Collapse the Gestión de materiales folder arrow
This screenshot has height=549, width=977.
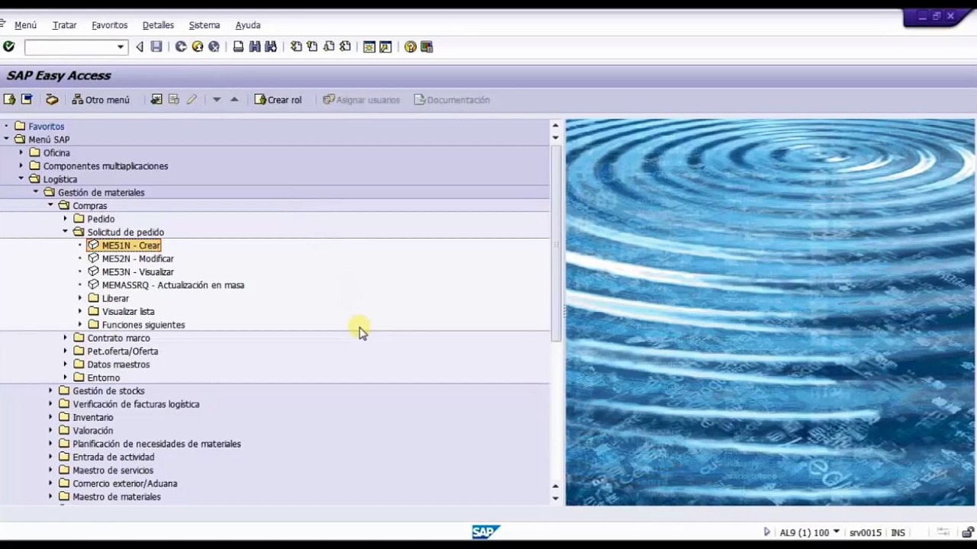[36, 192]
